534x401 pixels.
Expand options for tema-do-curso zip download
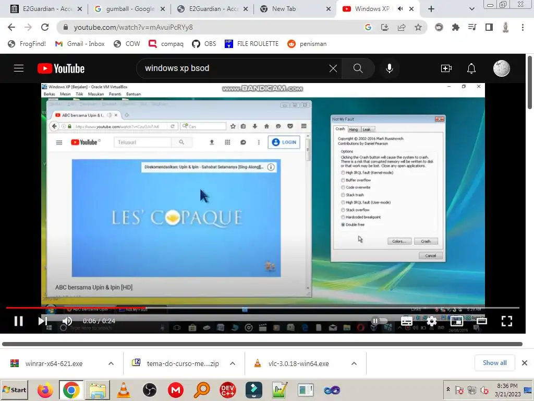(233, 363)
